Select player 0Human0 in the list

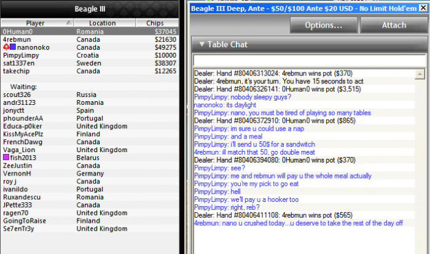click(x=90, y=31)
